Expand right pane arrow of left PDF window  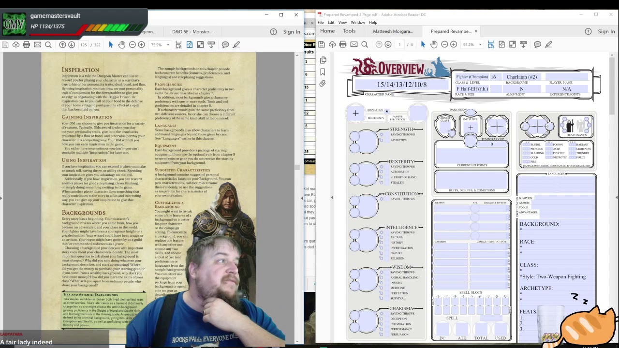click(x=302, y=198)
